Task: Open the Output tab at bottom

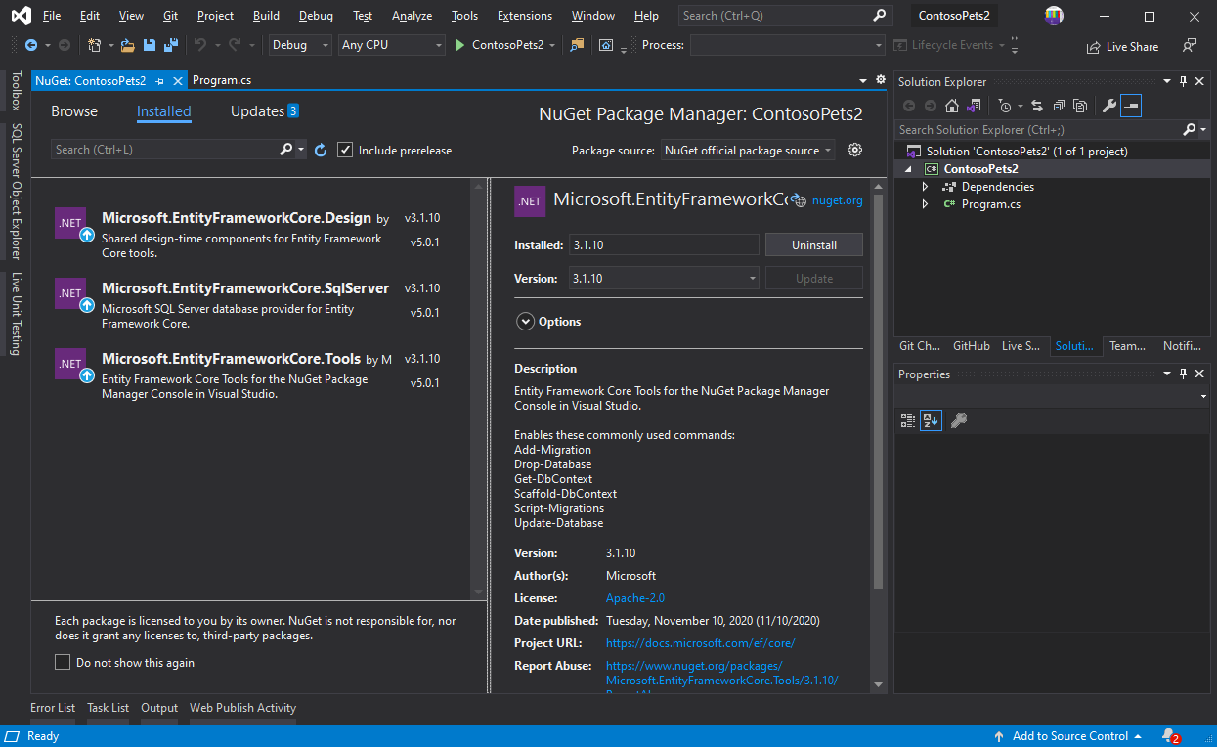Action: coord(159,708)
